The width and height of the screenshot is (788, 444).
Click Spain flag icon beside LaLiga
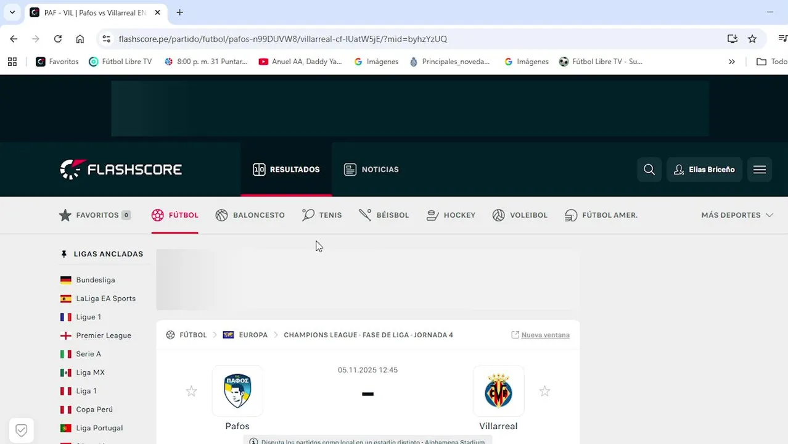coord(65,298)
